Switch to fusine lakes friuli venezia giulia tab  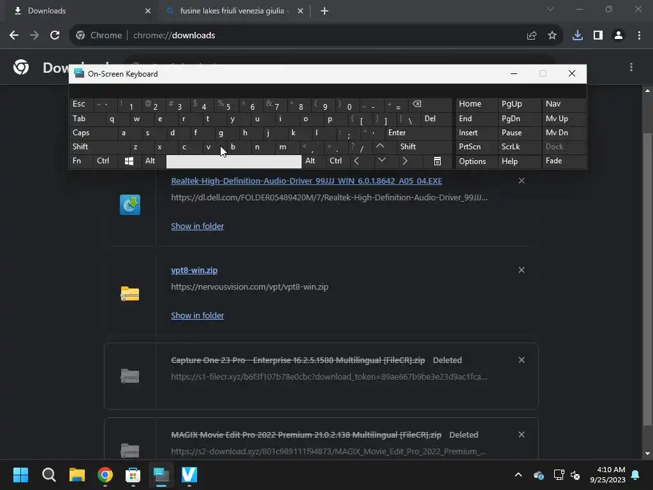[235, 11]
